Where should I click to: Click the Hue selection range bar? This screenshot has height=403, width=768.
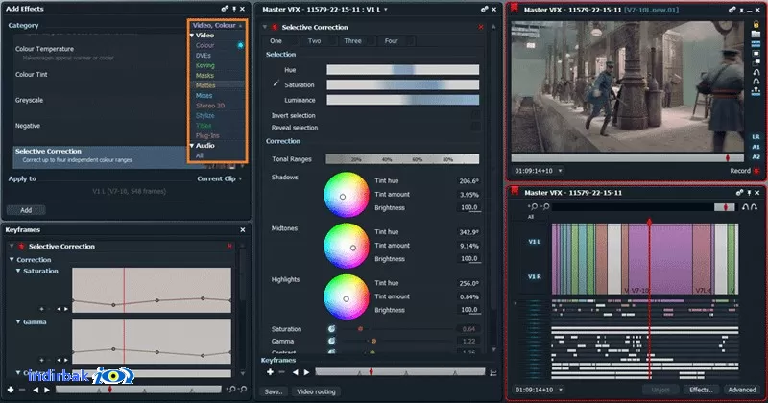coord(402,69)
